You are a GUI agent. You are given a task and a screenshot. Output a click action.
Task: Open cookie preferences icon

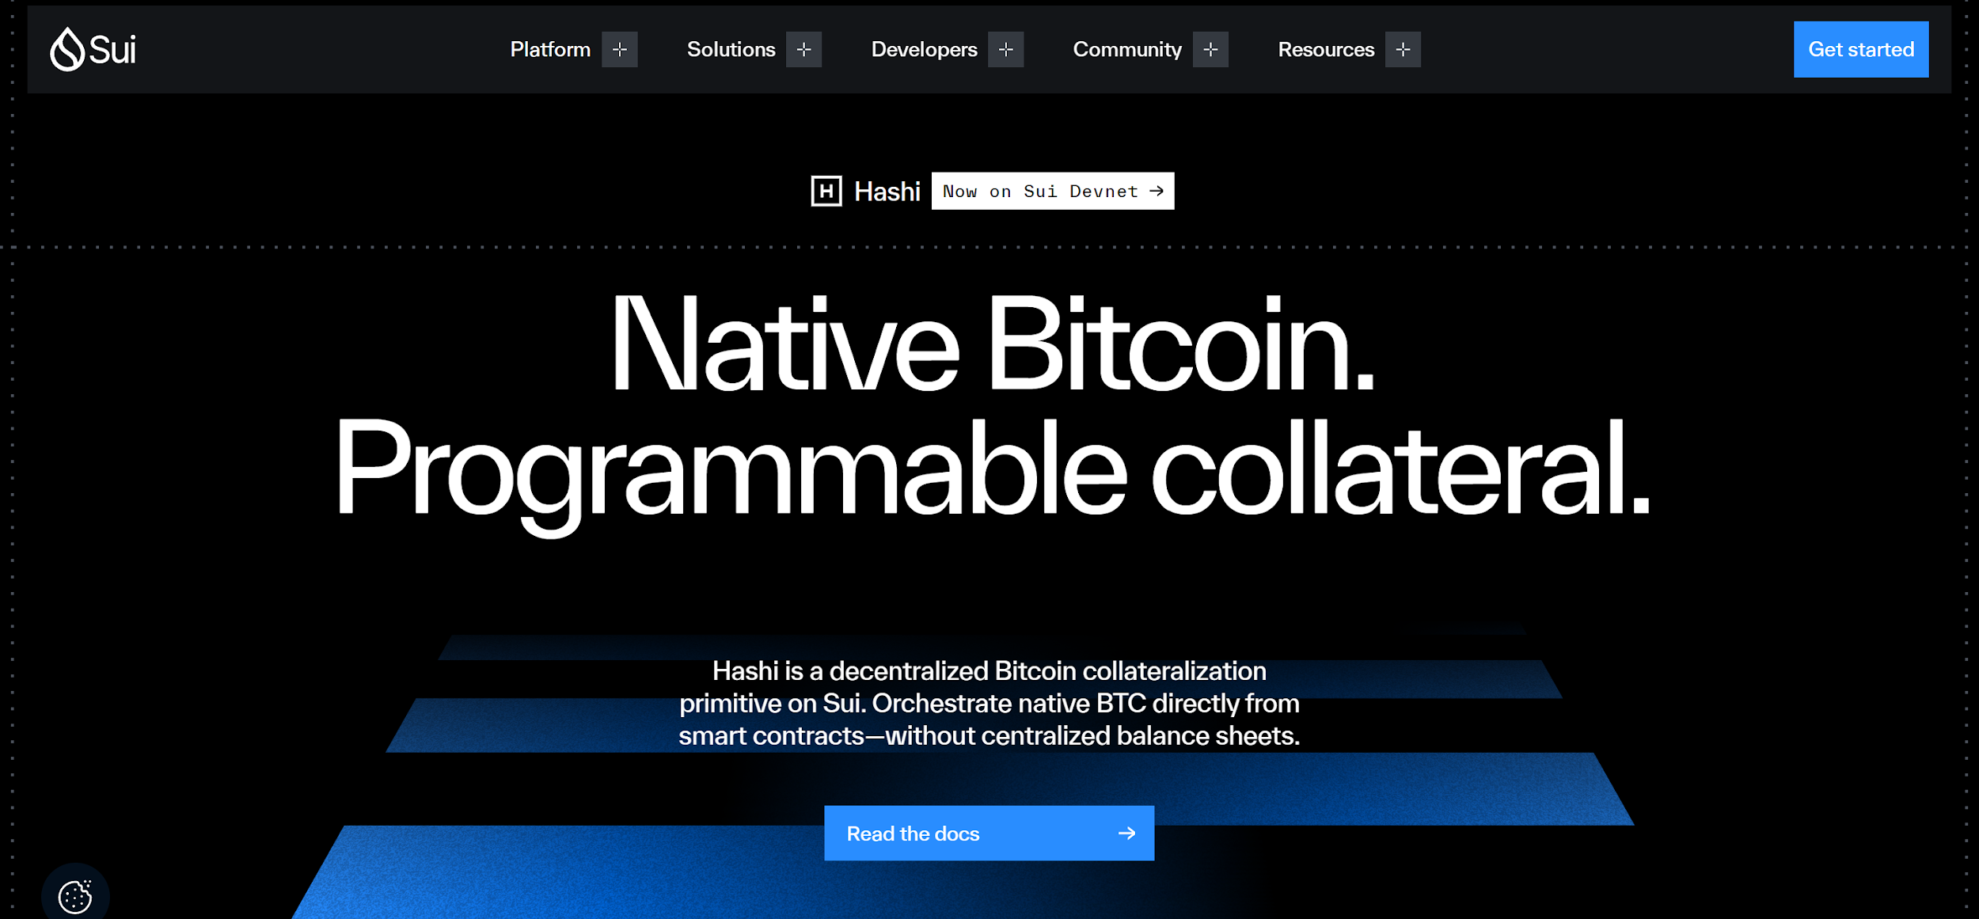(x=75, y=896)
